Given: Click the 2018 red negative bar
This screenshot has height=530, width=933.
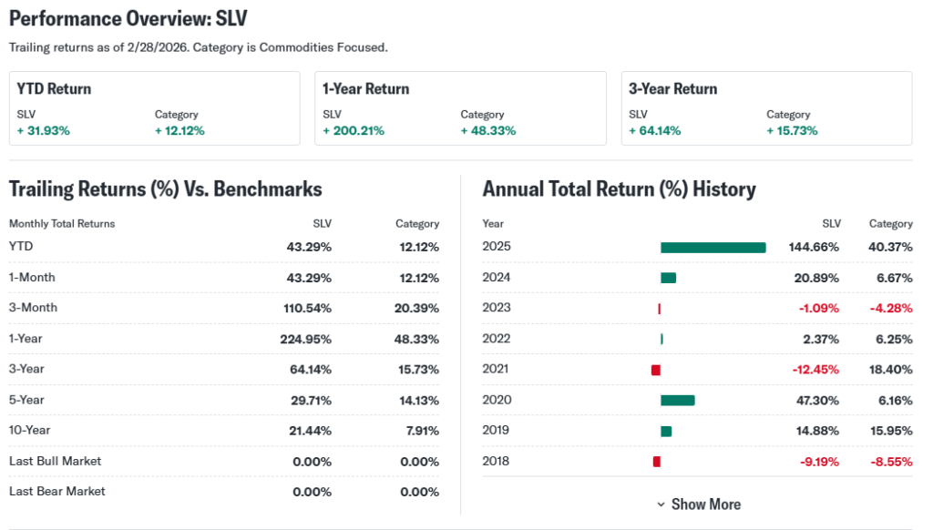Looking at the screenshot, I should [x=656, y=462].
